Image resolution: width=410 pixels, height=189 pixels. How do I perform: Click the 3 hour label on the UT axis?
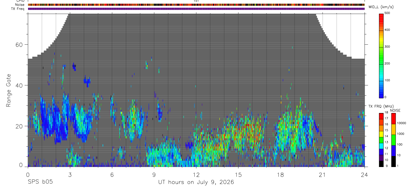(70, 175)
